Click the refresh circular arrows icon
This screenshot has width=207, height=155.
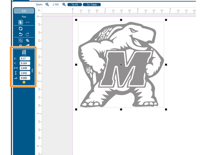tap(21, 29)
